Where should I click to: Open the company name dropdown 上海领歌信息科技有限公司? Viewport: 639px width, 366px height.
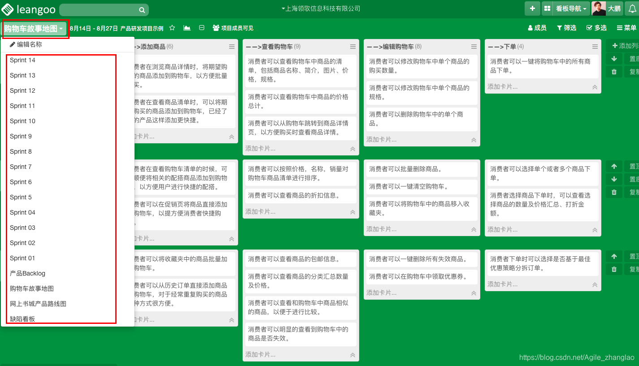321,9
